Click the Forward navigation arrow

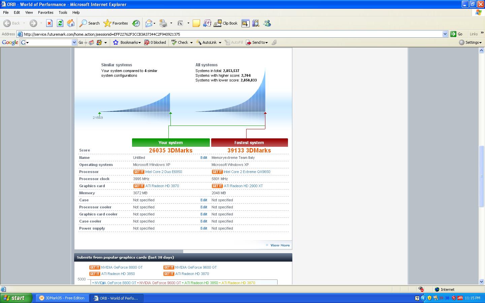33,23
